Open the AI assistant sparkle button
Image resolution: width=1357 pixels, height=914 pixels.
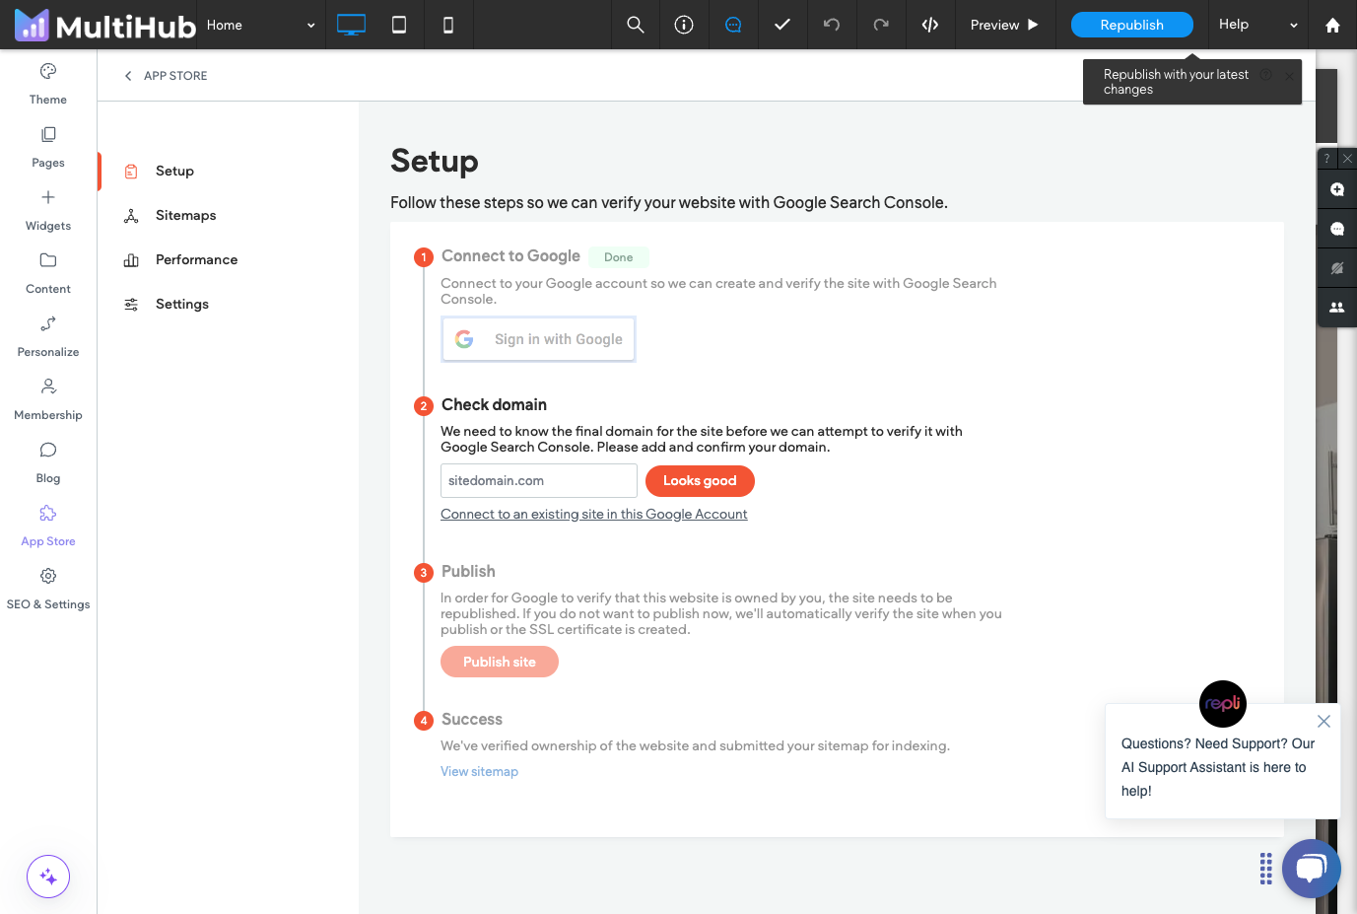click(x=48, y=877)
